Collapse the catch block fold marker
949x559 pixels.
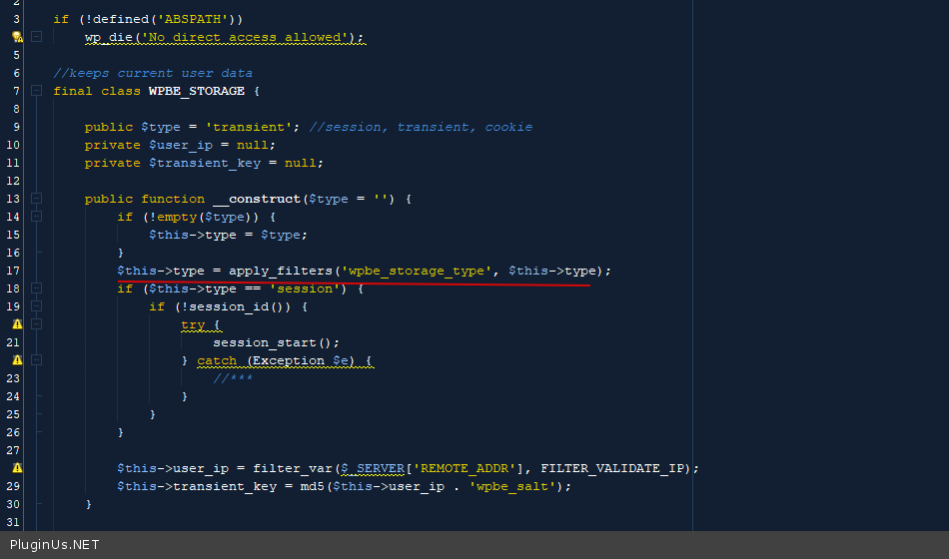(36, 360)
